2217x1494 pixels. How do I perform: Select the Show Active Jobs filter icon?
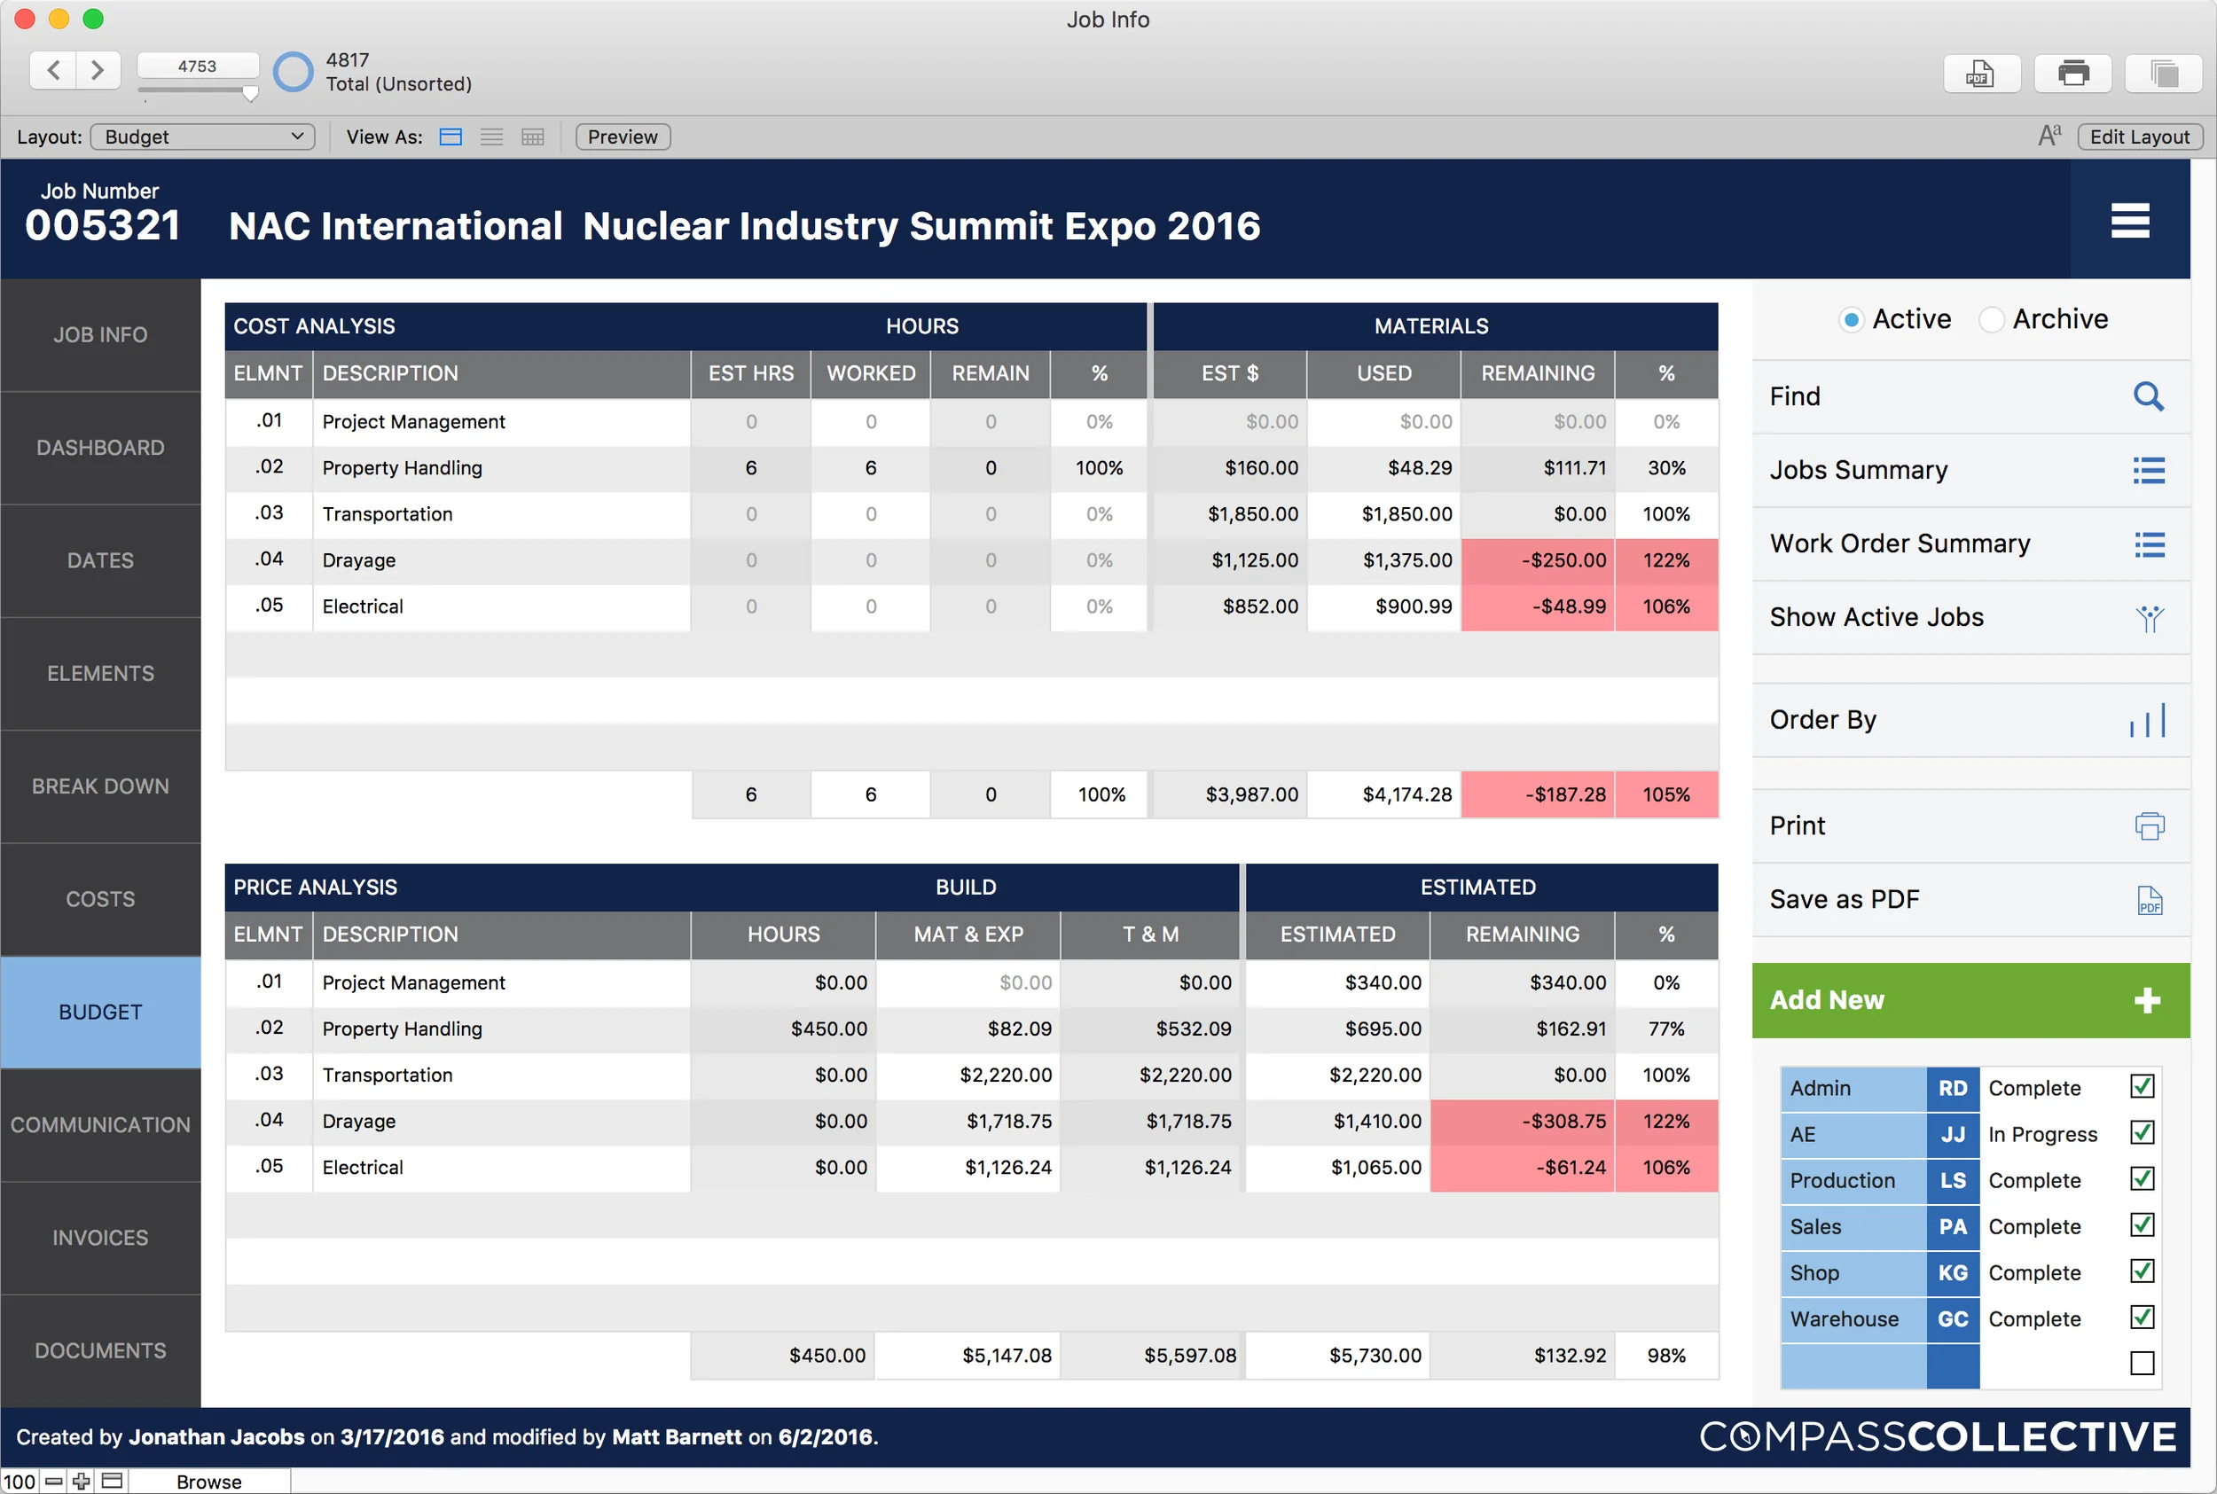pyautogui.click(x=2150, y=617)
